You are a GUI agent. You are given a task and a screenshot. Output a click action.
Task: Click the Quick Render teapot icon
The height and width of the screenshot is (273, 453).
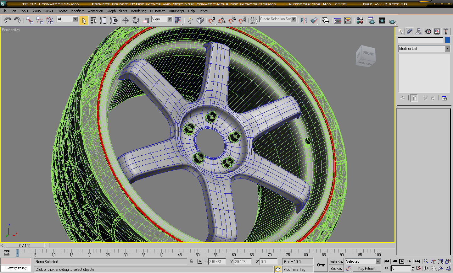[392, 21]
